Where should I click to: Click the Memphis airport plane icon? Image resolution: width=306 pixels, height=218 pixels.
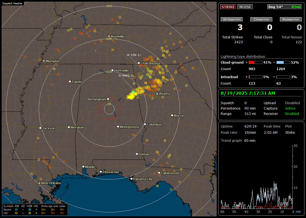pos(44,61)
